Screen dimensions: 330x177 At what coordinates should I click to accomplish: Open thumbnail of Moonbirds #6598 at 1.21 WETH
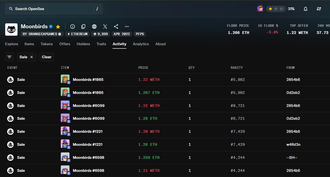click(65, 170)
